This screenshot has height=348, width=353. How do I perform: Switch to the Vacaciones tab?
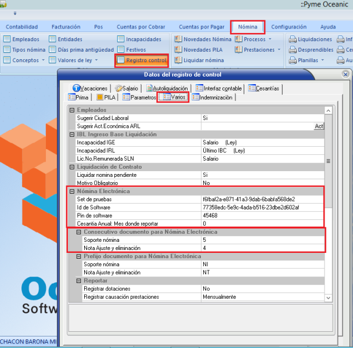91,88
